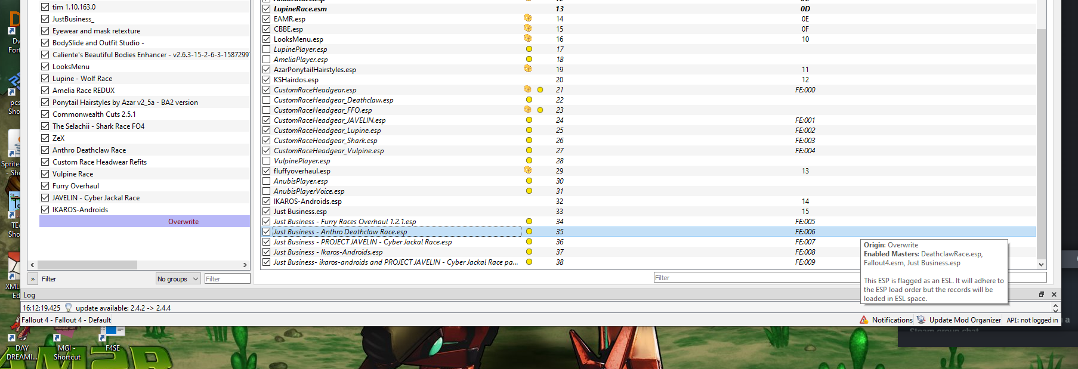Viewport: 1078px width, 369px height.
Task: Select the Overwrite entry in mod list
Action: (x=145, y=221)
